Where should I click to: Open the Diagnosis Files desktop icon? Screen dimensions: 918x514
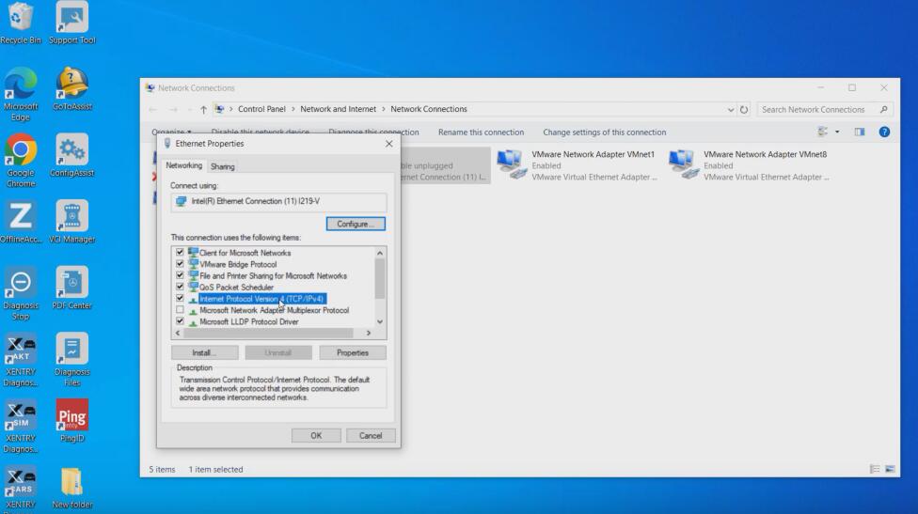point(72,360)
